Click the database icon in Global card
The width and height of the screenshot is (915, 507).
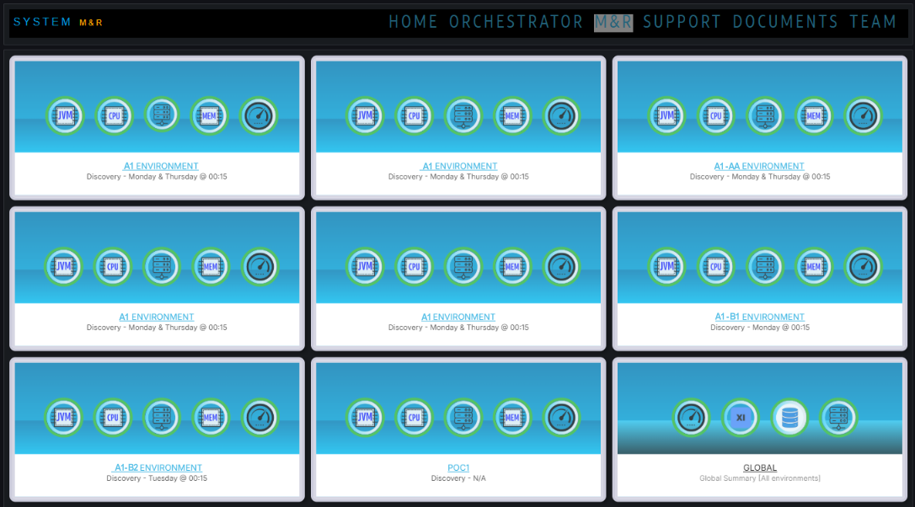789,417
